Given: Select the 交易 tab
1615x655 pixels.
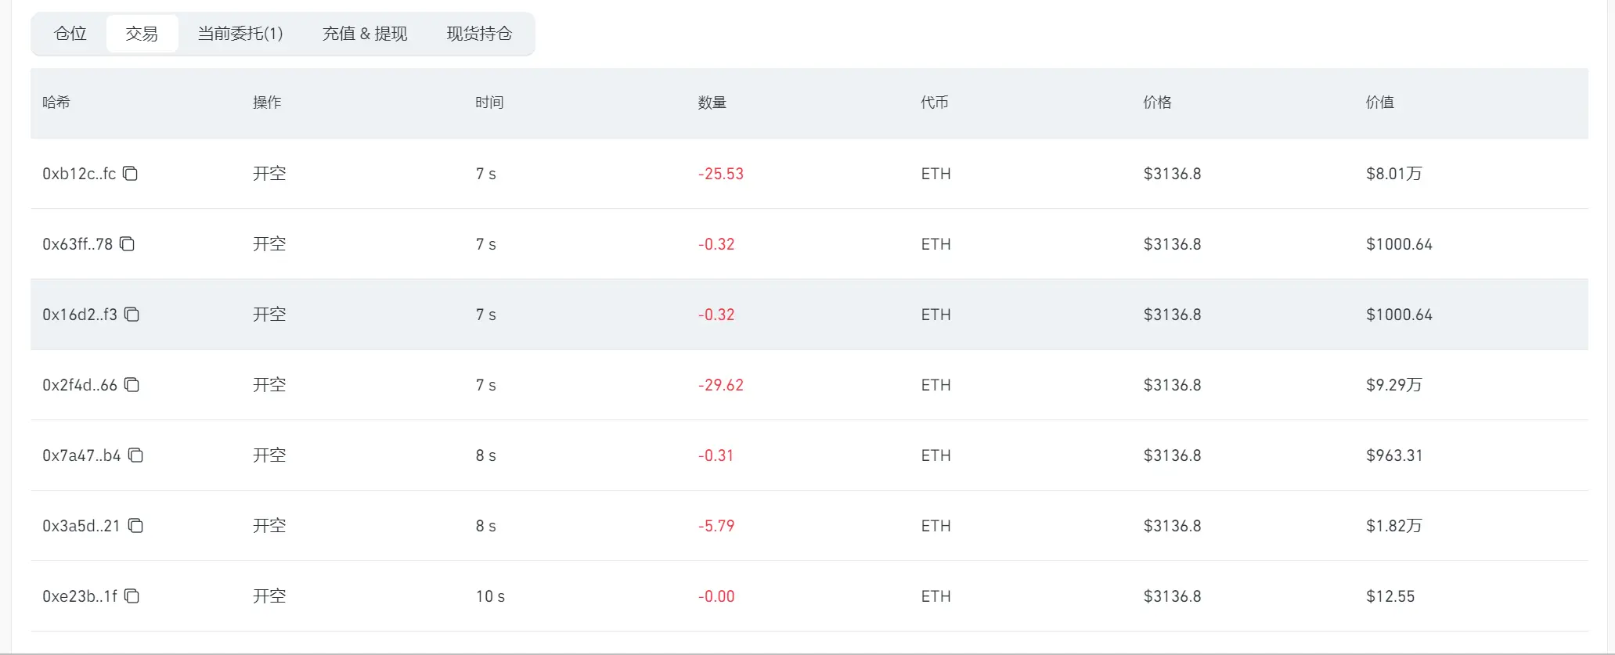Looking at the screenshot, I should [142, 34].
